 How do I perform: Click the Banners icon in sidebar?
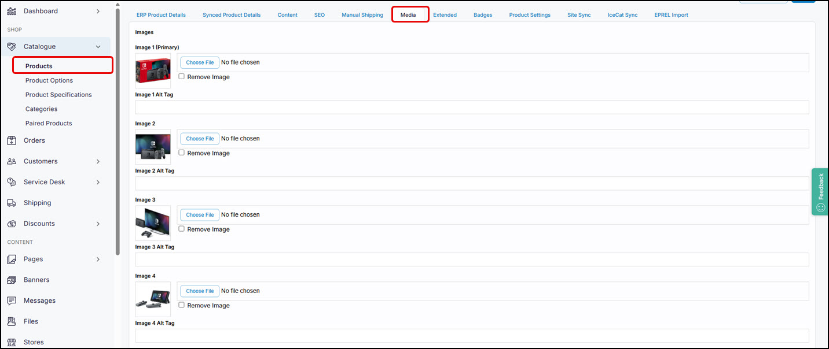[x=12, y=280]
